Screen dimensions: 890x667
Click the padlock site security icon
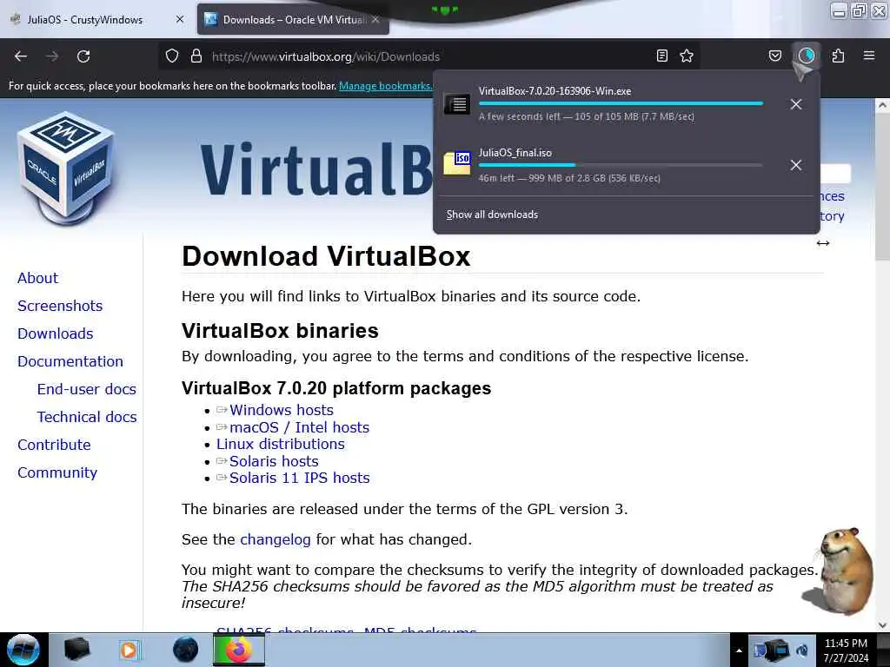[x=196, y=56]
